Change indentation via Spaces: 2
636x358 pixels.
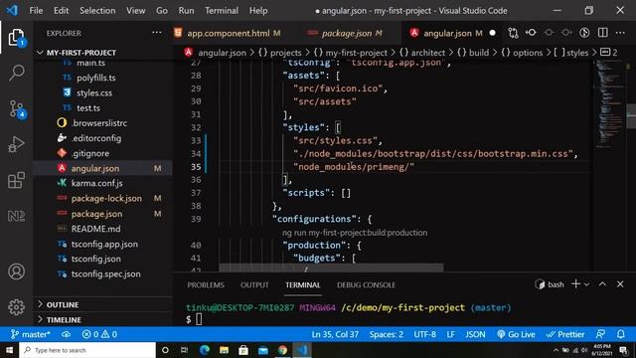pos(387,334)
